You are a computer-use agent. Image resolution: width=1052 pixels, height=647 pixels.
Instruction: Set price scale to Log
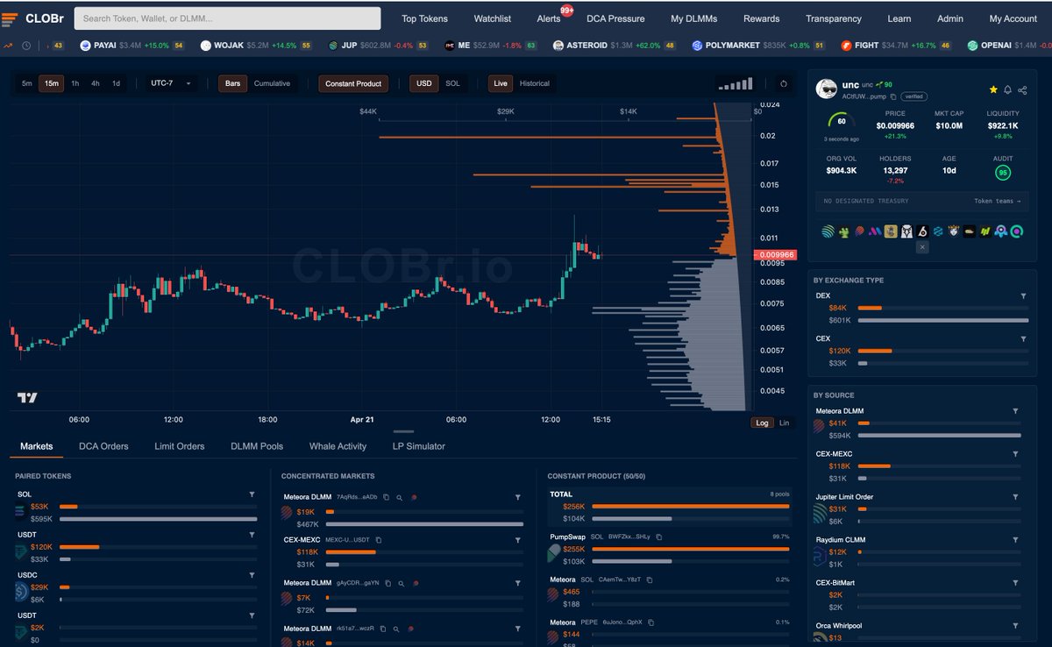762,423
